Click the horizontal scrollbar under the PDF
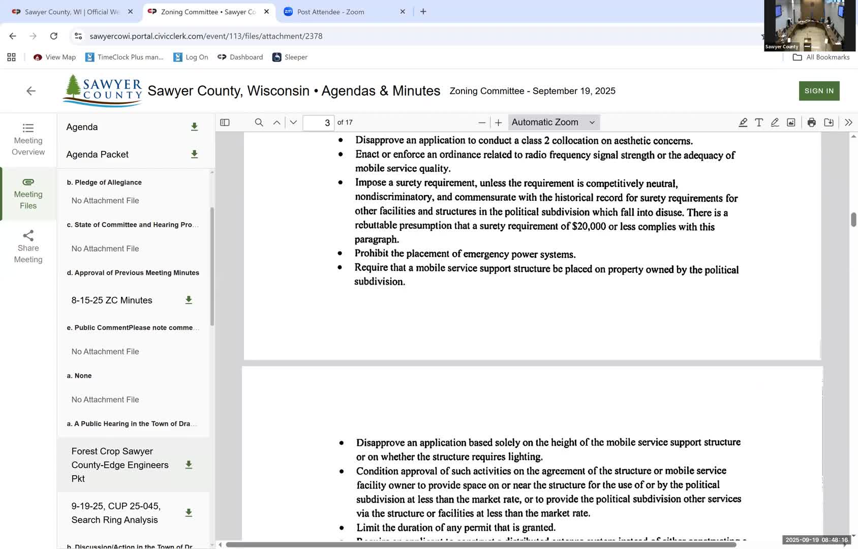 (480, 544)
